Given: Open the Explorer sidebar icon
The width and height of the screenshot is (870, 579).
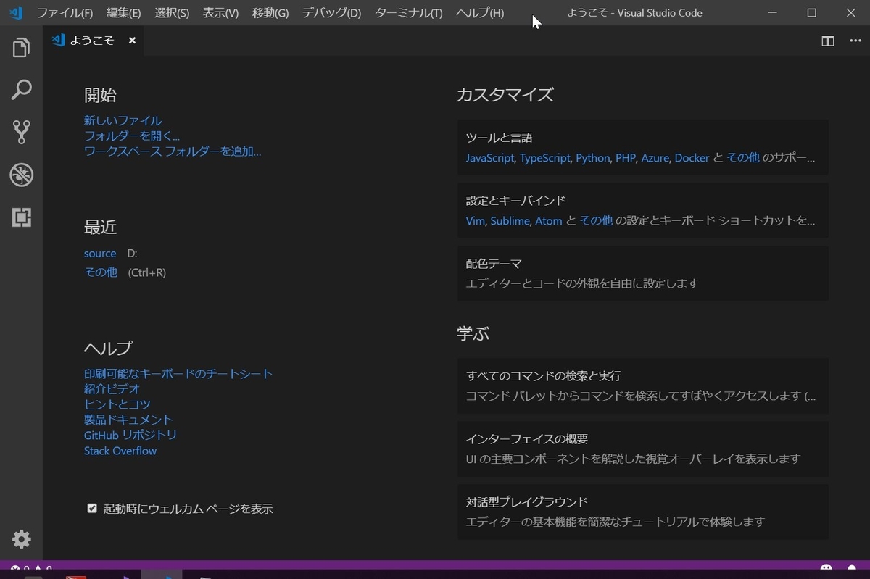Looking at the screenshot, I should (21, 46).
